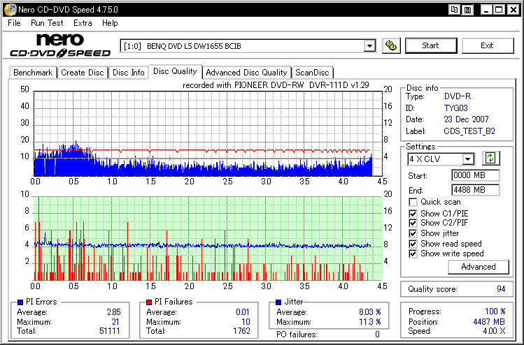524x345 pixels.
Task: Enable the Quick scan checkbox
Action: (x=413, y=203)
